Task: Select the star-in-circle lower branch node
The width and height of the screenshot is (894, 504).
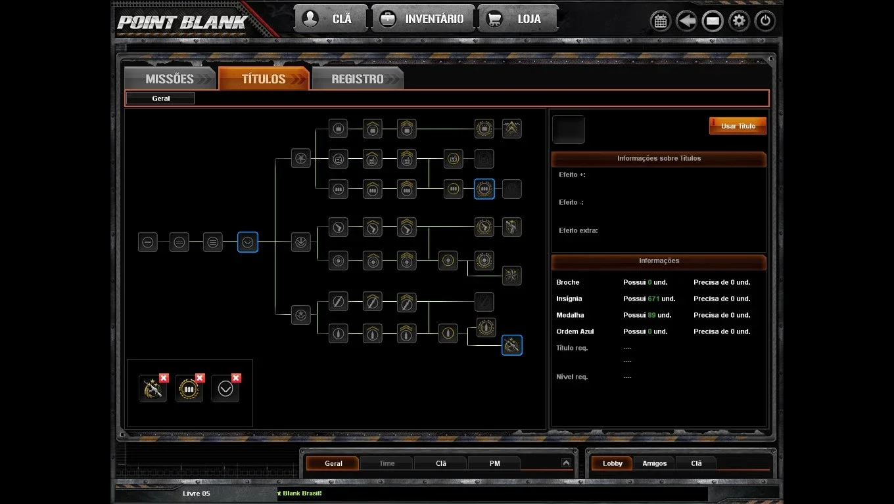Action: (301, 315)
